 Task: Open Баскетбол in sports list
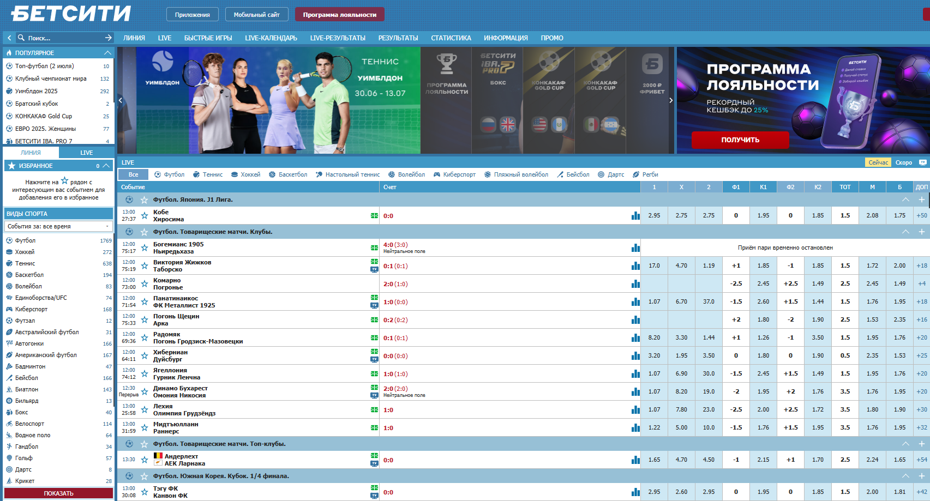point(29,275)
